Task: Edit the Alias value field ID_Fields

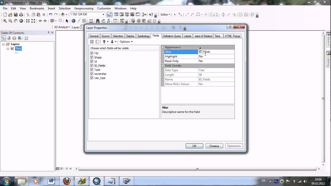Action: point(216,52)
